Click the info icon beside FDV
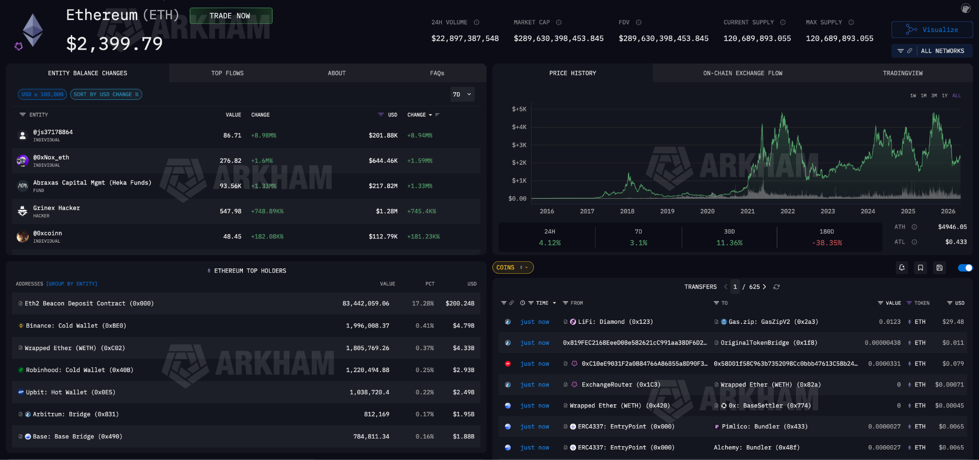This screenshot has height=460, width=979. point(639,22)
